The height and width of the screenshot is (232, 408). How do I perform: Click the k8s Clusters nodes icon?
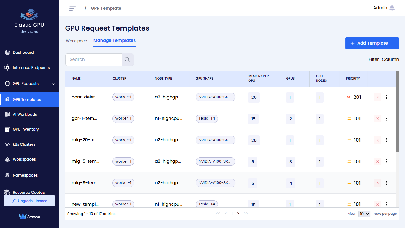[x=7, y=144]
